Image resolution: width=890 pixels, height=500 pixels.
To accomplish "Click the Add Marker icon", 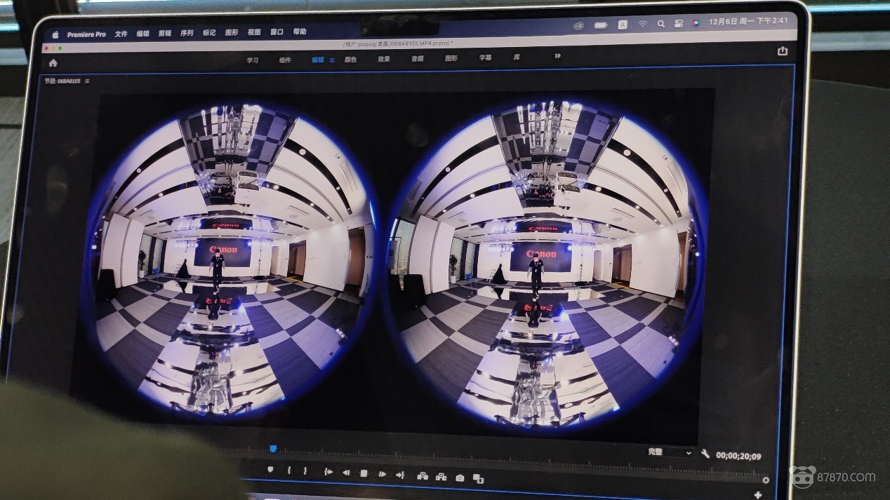I will point(270,471).
